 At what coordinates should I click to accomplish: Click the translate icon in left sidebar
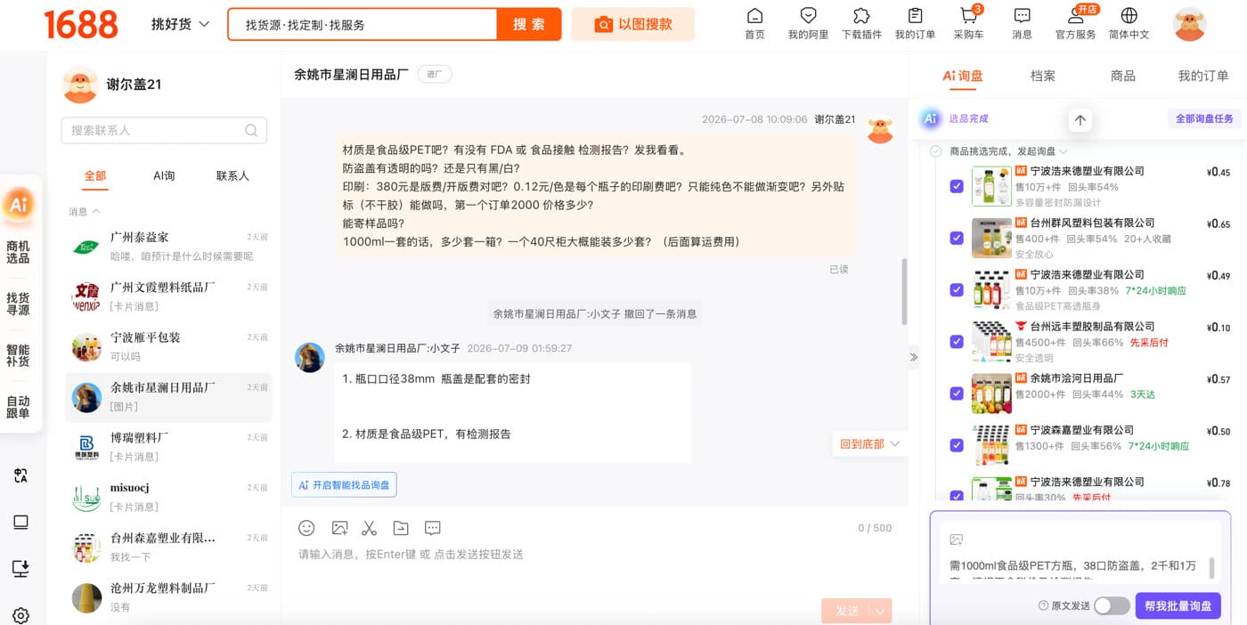click(x=21, y=475)
